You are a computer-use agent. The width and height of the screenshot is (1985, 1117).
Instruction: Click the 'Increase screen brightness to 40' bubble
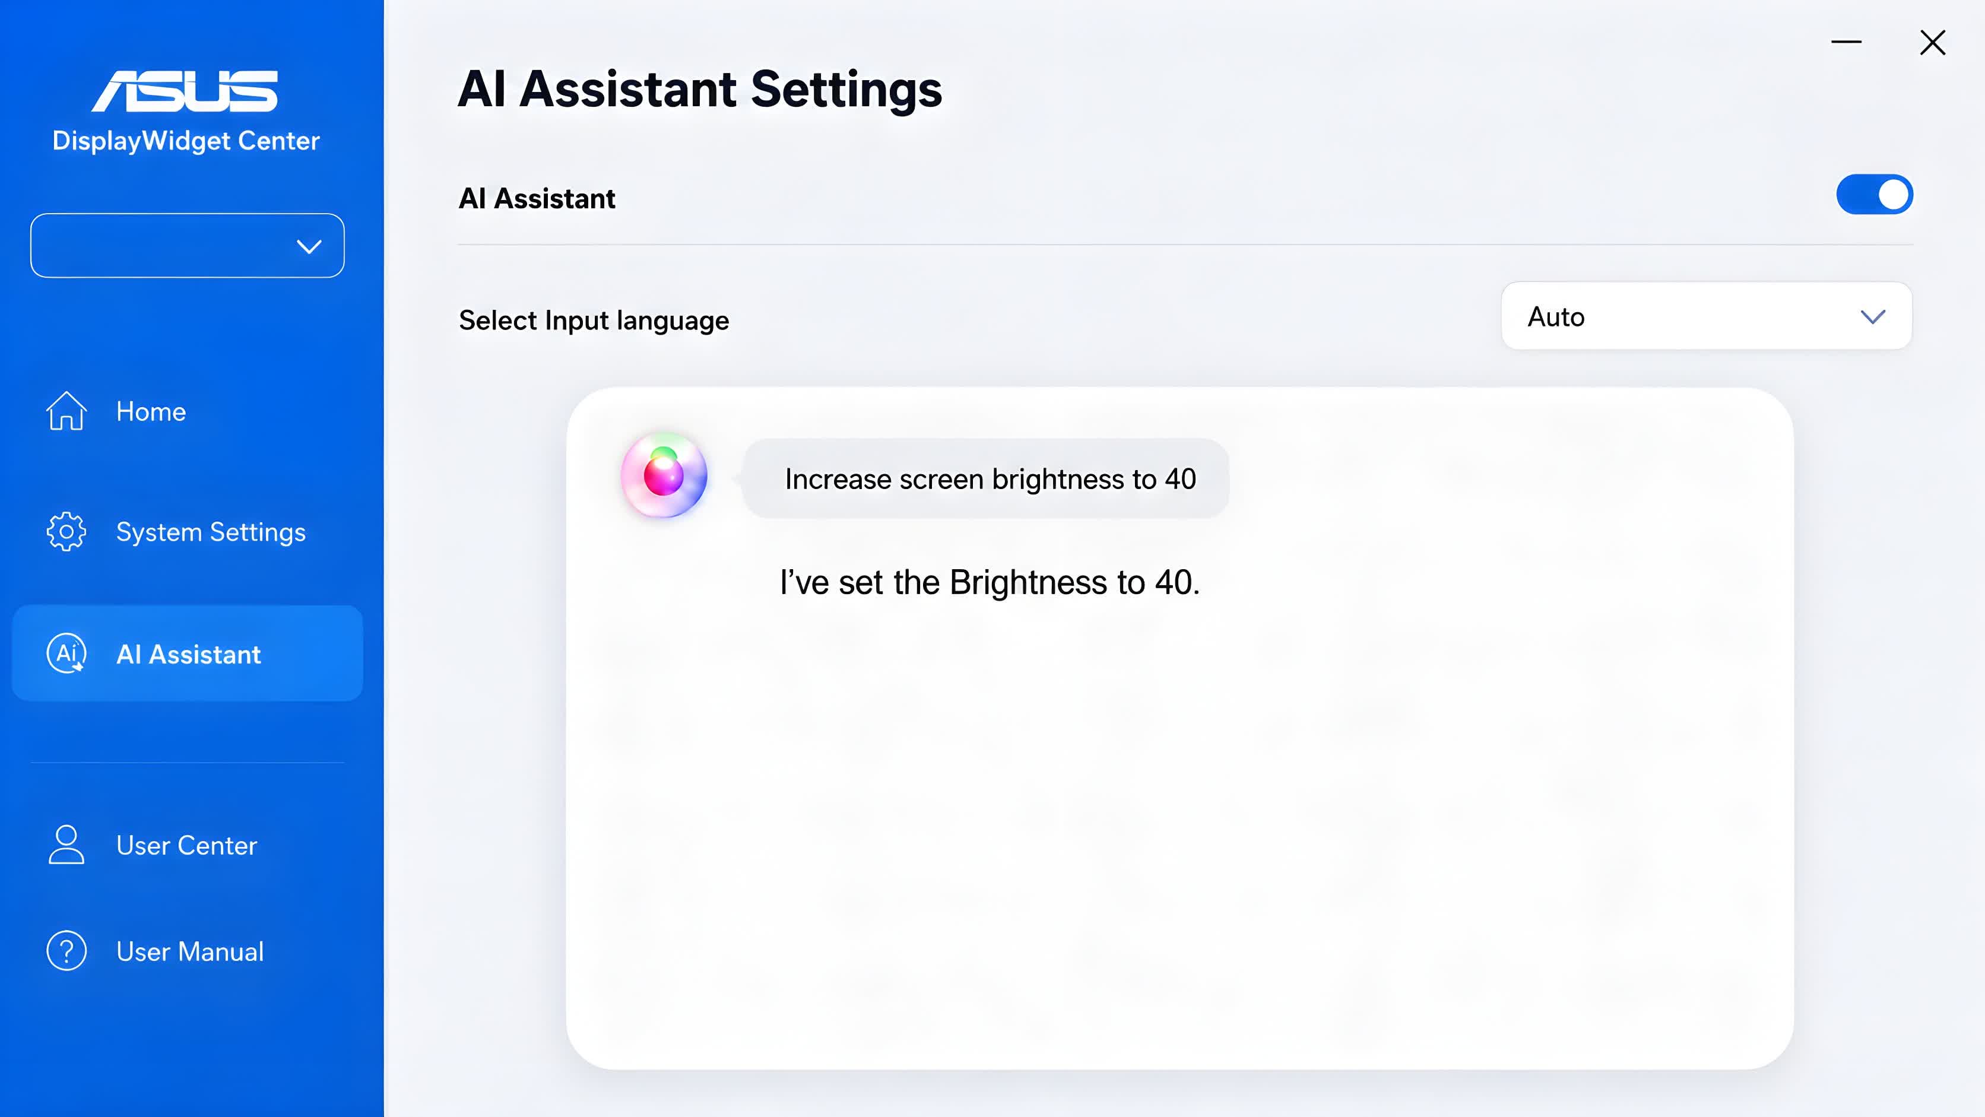985,478
